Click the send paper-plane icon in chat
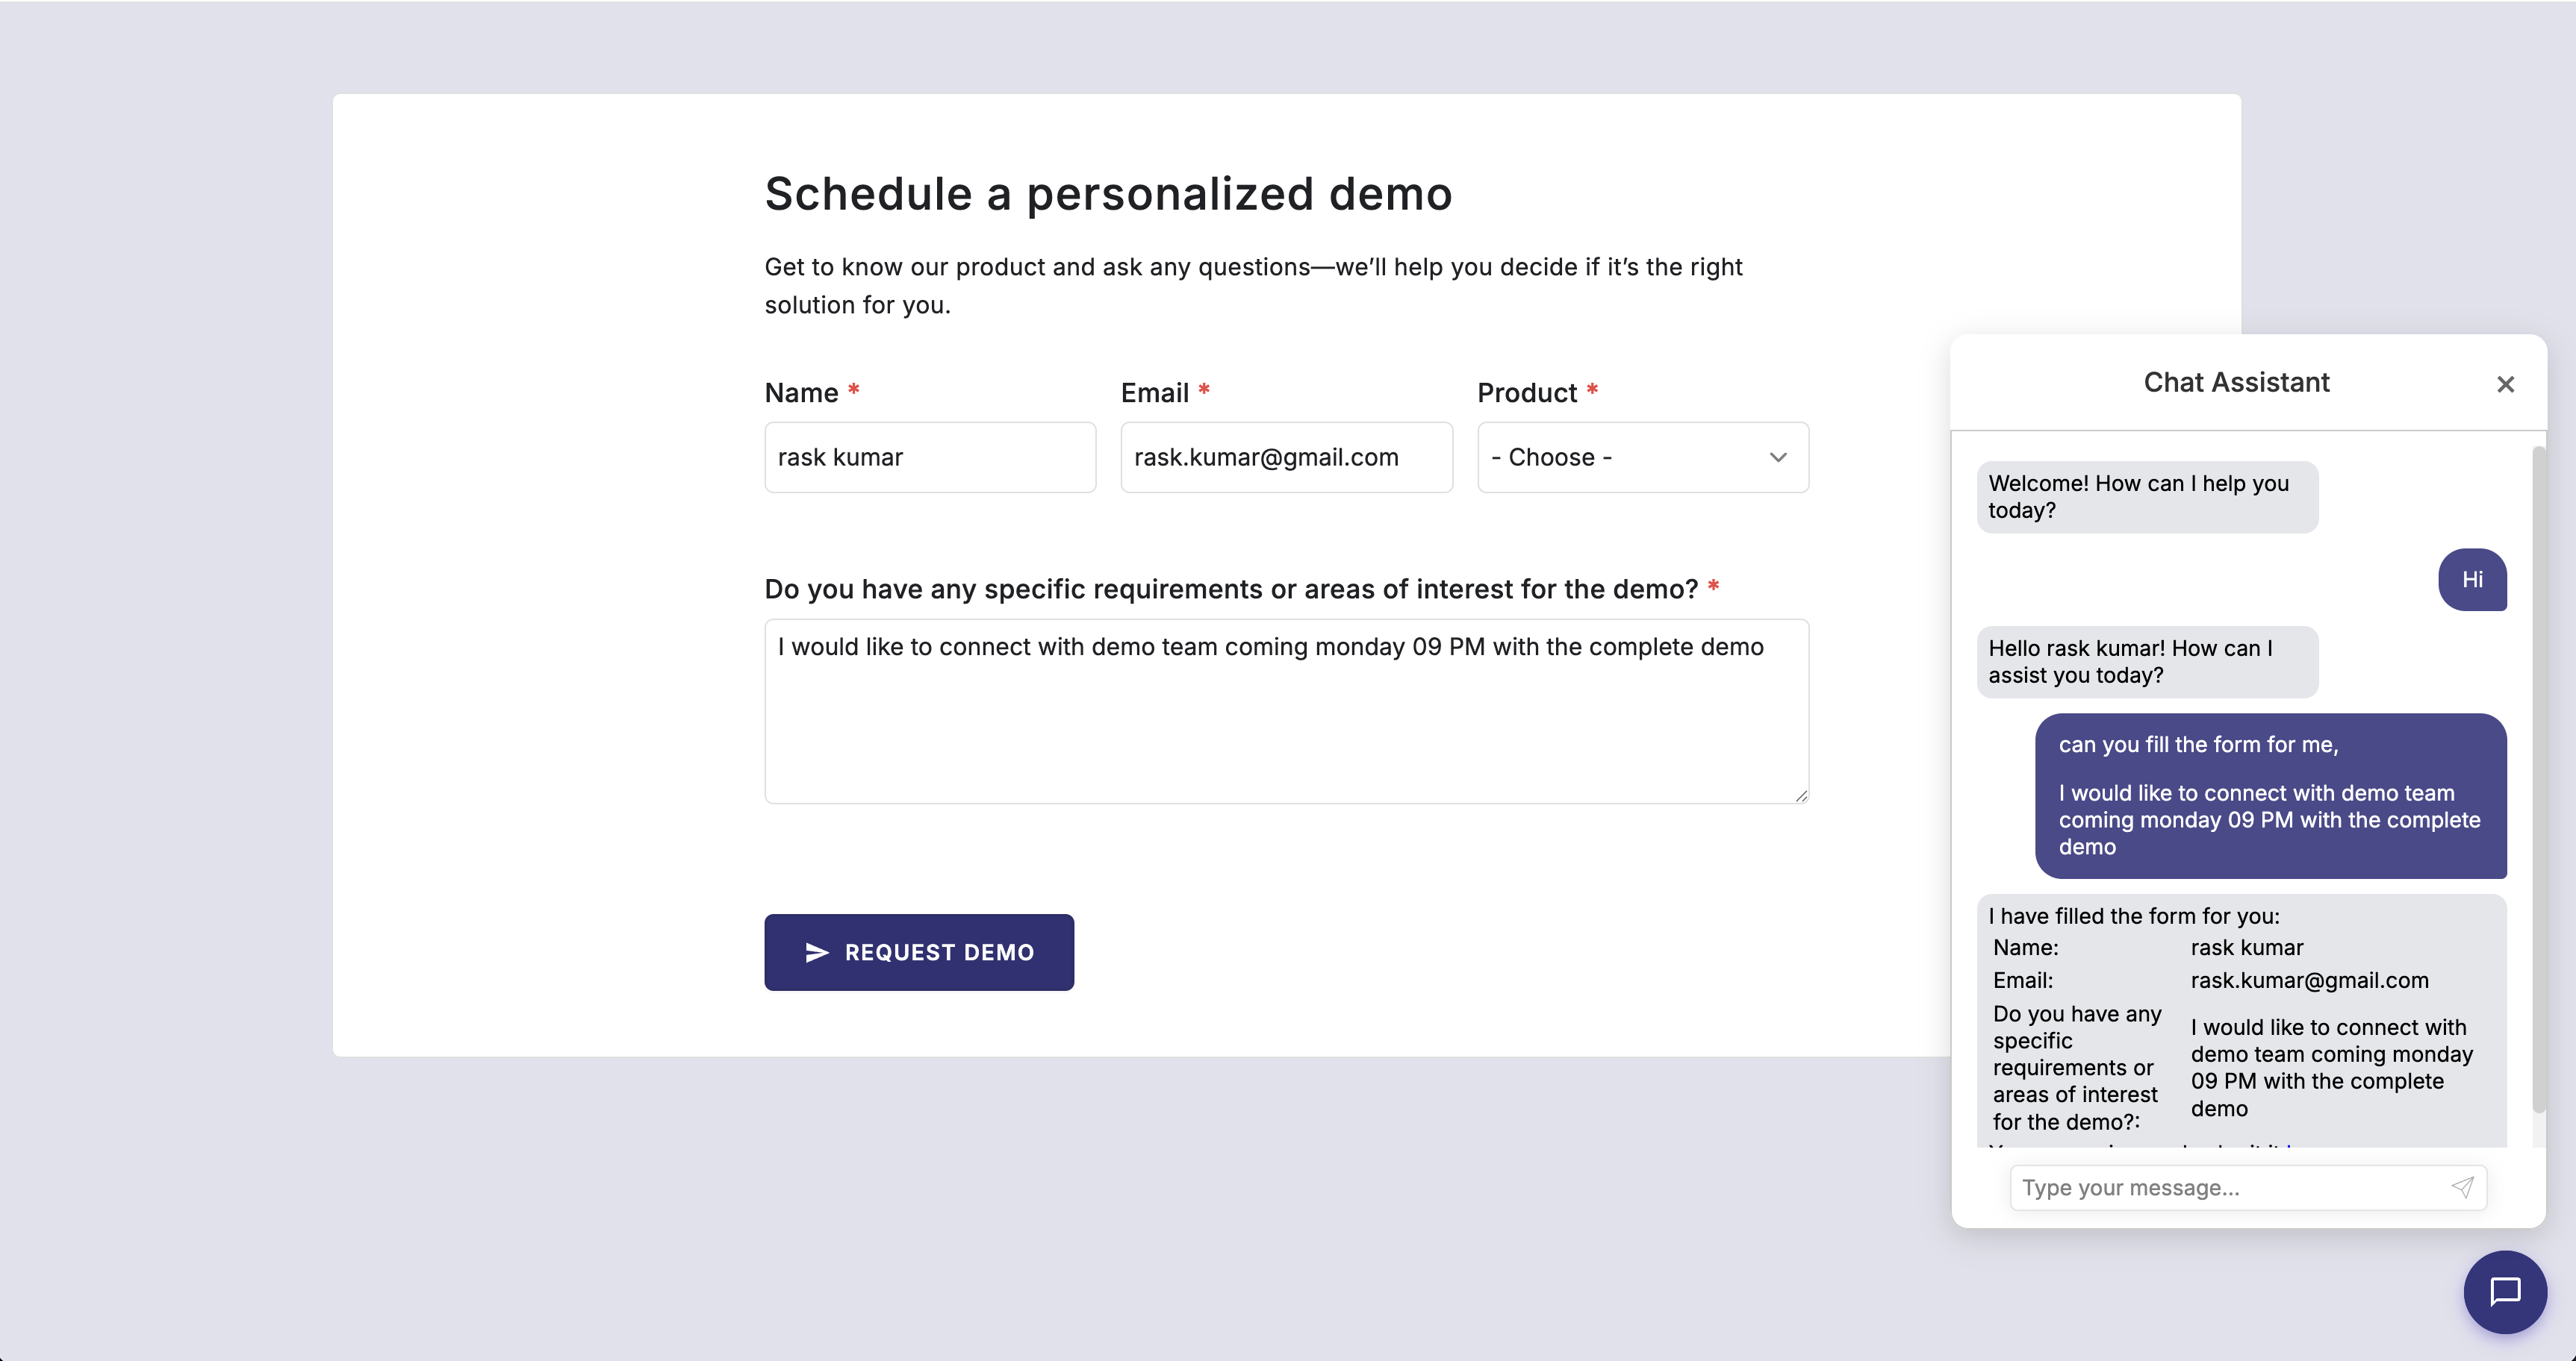This screenshot has width=2576, height=1361. (x=2462, y=1187)
